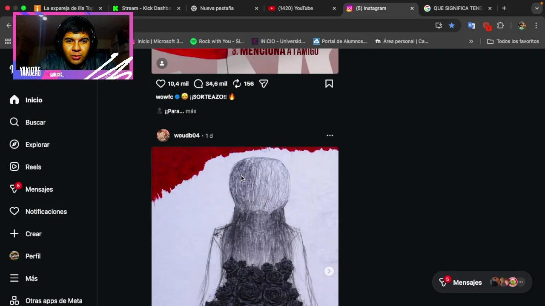Click install app icon in address bar

(x=439, y=25)
